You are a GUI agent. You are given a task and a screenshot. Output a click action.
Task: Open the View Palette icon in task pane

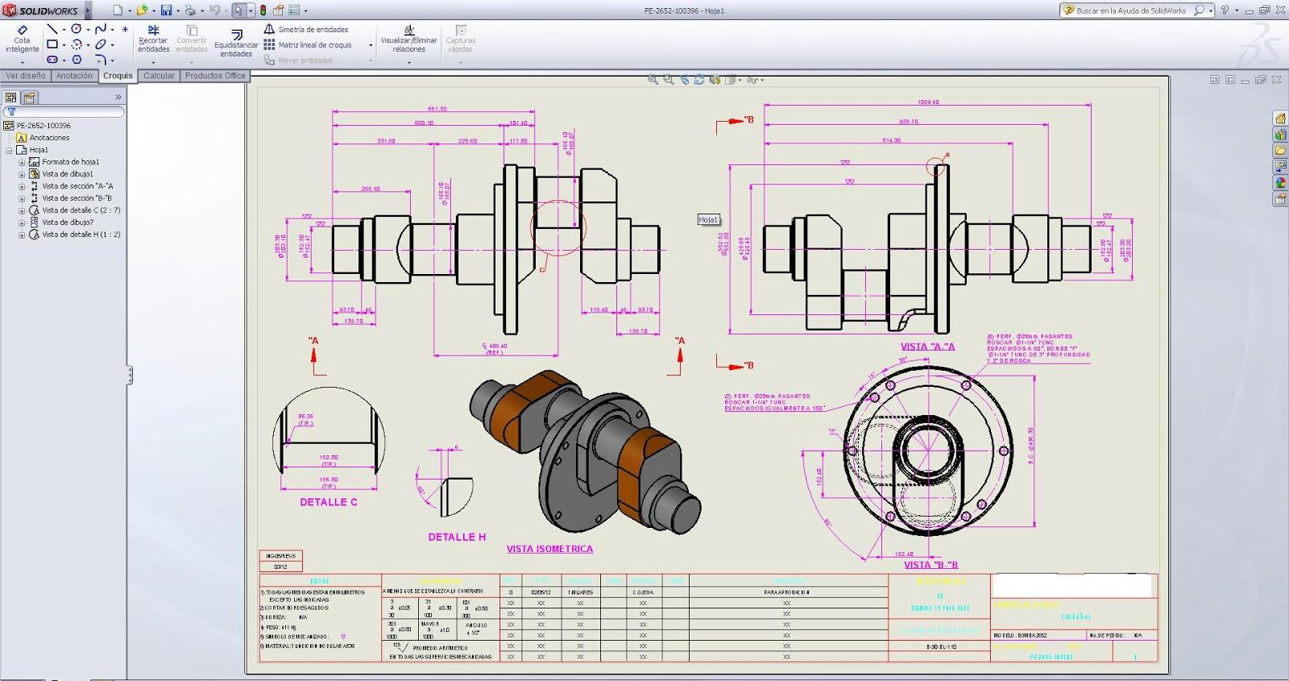1280,167
